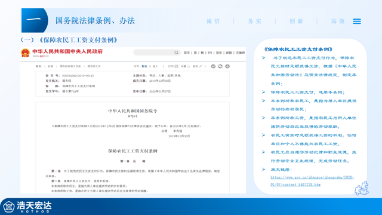
Task: Select 创新 in the slide header
Action: pyautogui.click(x=296, y=21)
